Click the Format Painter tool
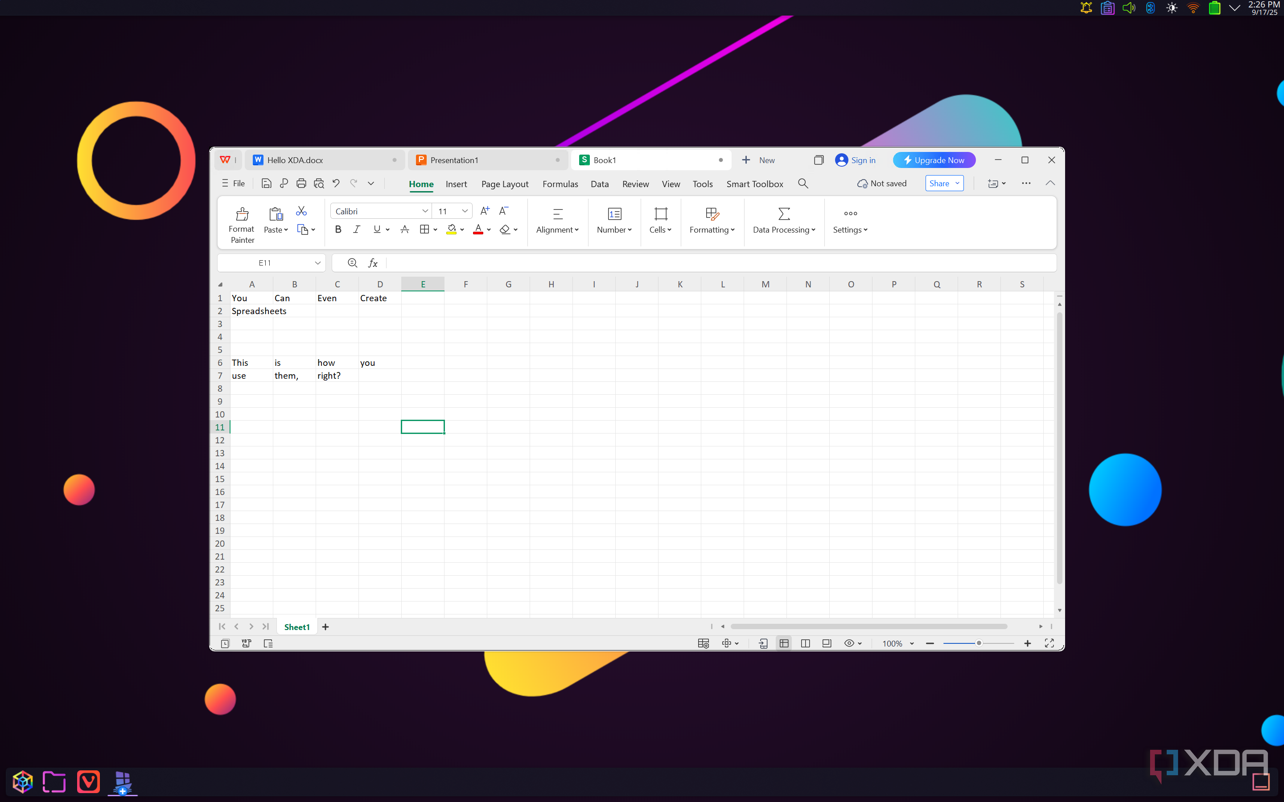1284x802 pixels. pos(242,225)
